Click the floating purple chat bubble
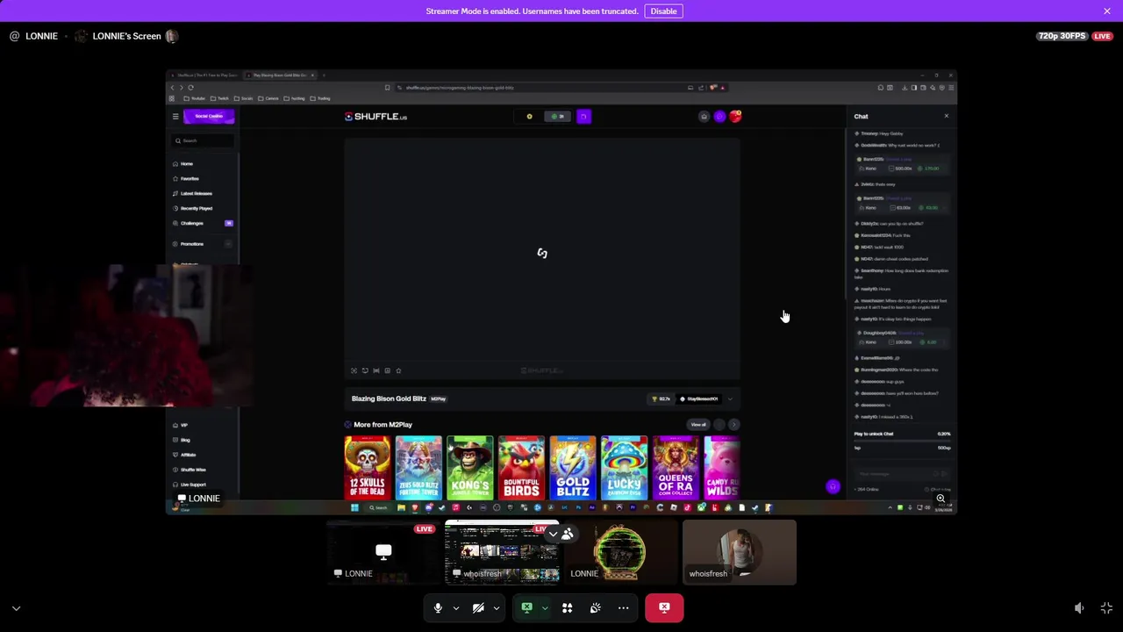The height and width of the screenshot is (632, 1123). pyautogui.click(x=833, y=486)
